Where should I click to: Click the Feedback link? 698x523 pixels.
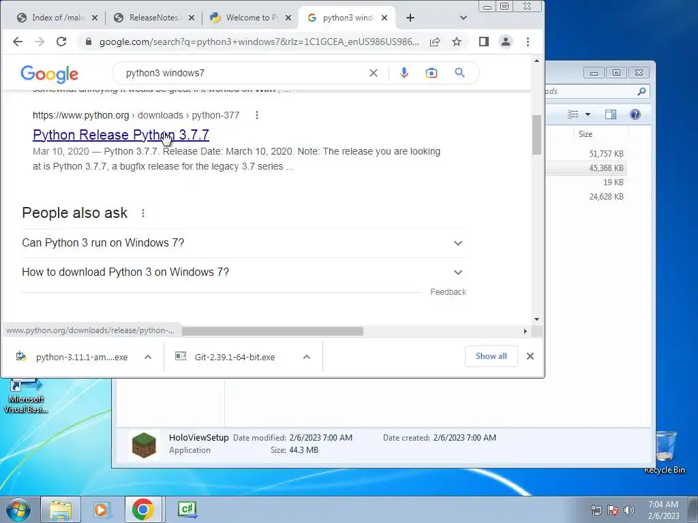(449, 292)
